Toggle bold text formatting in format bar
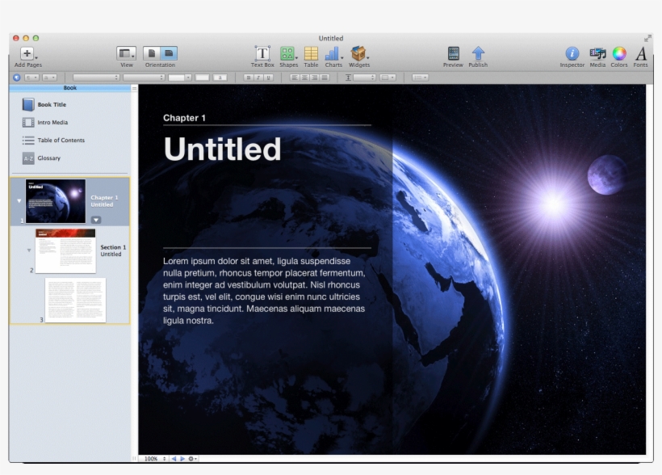The width and height of the screenshot is (662, 475). click(249, 78)
